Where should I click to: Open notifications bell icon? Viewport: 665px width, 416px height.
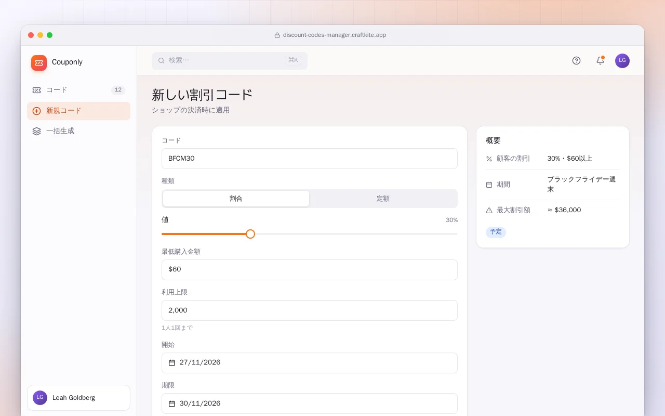(600, 60)
